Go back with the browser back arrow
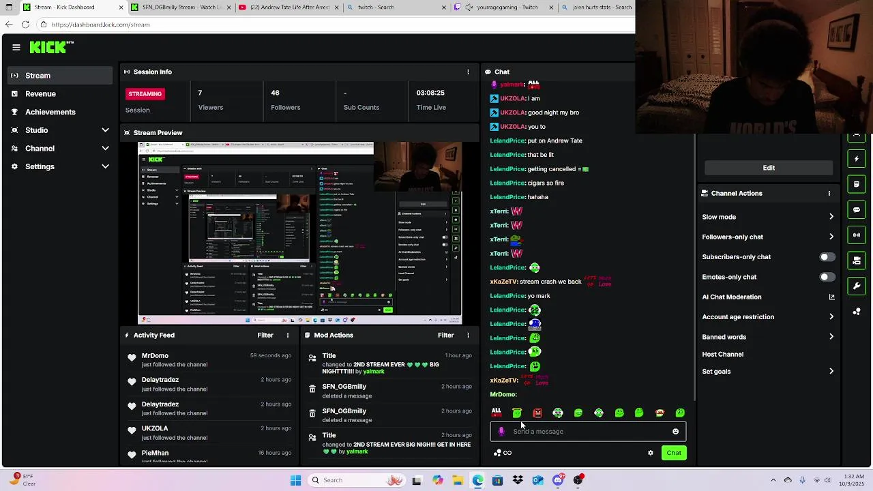This screenshot has height=491, width=873. (x=8, y=25)
